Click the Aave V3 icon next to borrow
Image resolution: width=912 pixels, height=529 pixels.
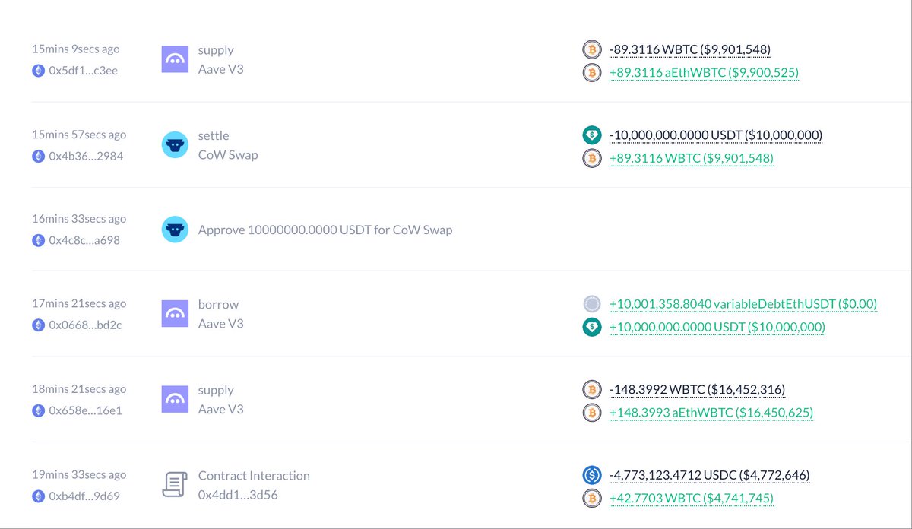tap(175, 314)
